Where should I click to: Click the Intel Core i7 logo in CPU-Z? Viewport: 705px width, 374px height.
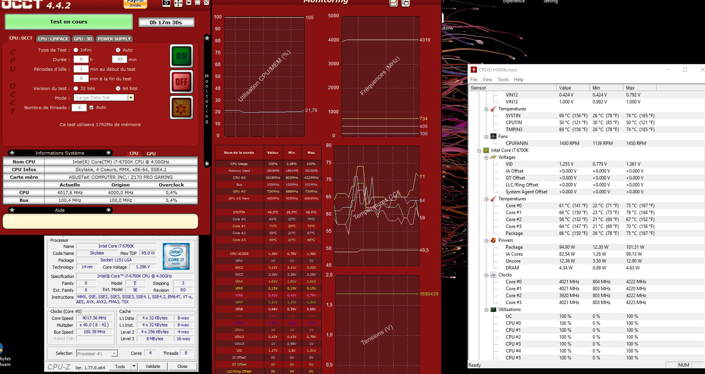point(176,256)
